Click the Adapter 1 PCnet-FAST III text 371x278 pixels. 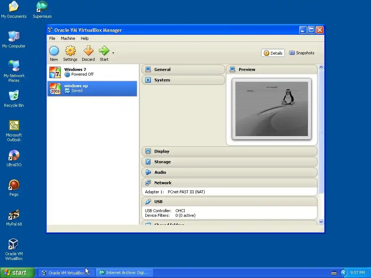175,192
